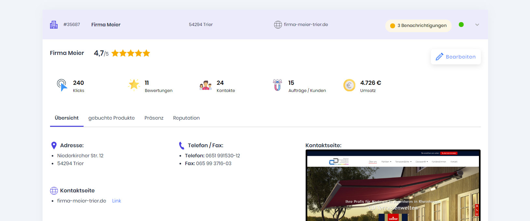Click the address list entry 54294 Trier
This screenshot has width=530, height=221.
pyautogui.click(x=71, y=163)
